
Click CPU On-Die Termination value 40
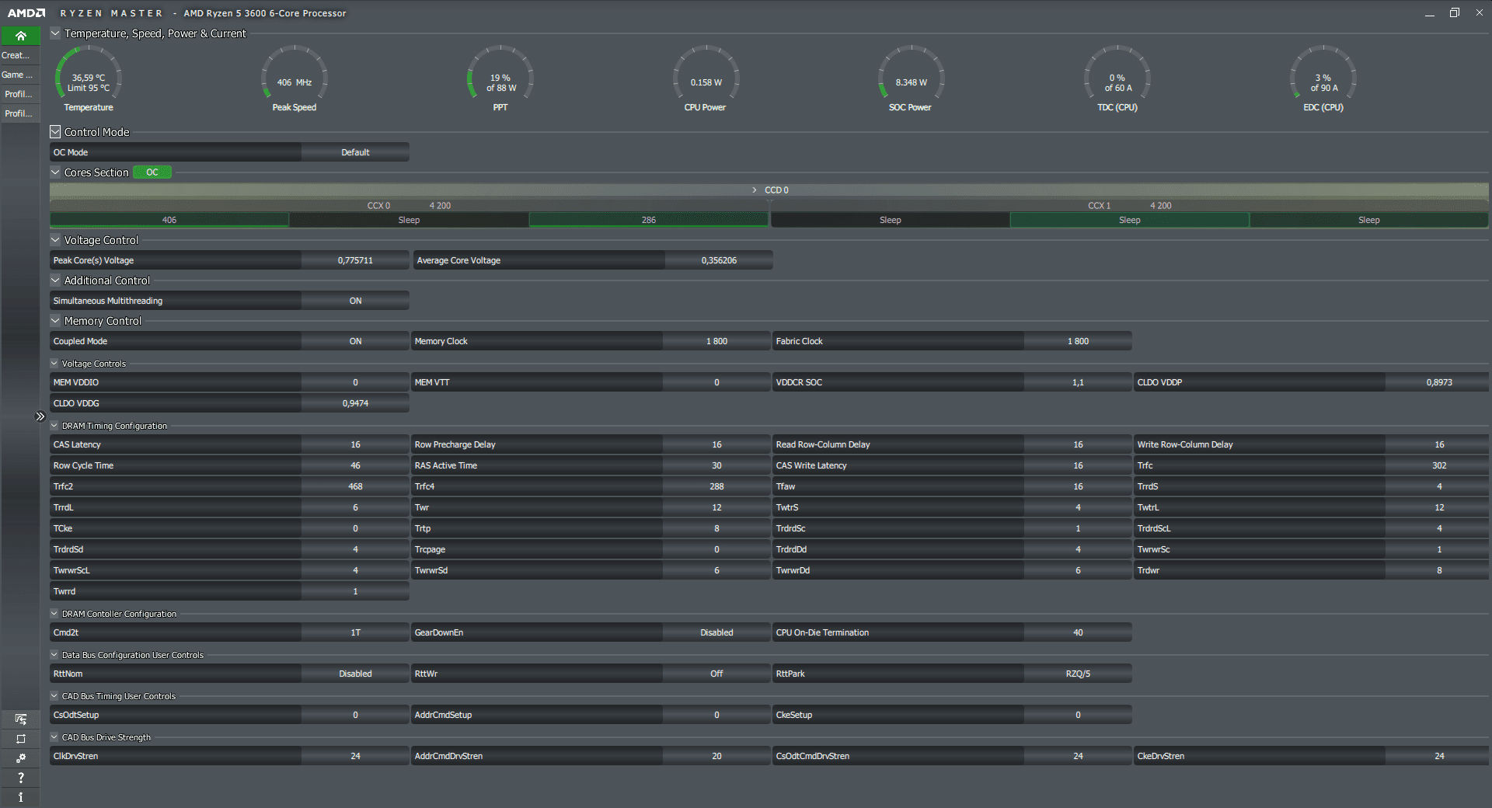click(1078, 632)
